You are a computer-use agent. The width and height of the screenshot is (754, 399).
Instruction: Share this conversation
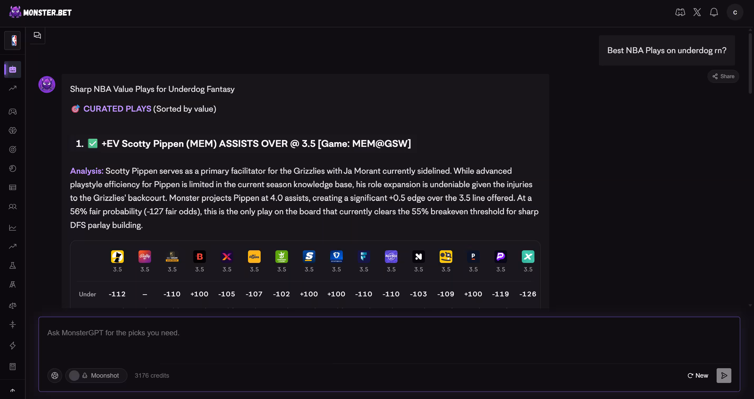pyautogui.click(x=723, y=76)
